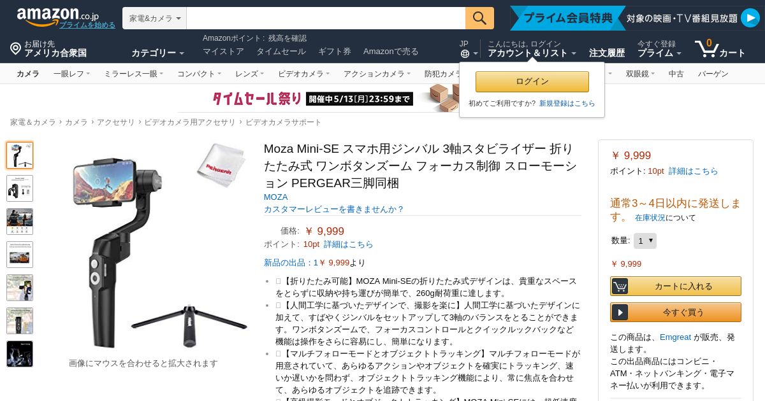Click play arrow icon on 今すぐ買う button
Screen dimensions: 765x401
point(620,312)
